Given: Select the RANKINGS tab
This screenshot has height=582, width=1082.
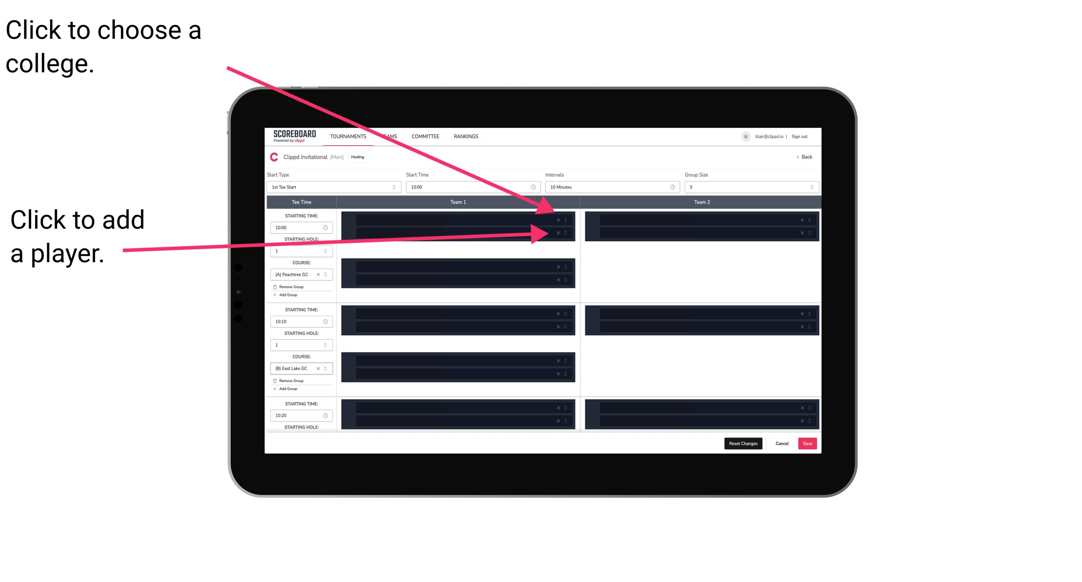Looking at the screenshot, I should tap(466, 137).
